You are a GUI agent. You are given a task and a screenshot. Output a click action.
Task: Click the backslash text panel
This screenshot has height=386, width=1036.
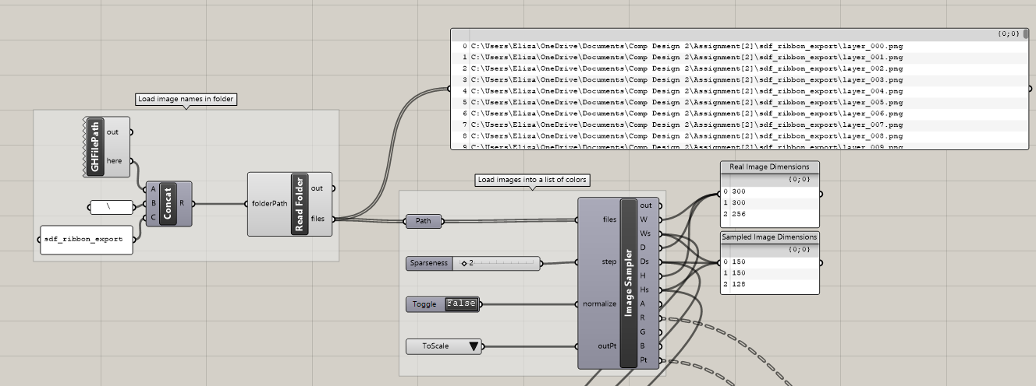(111, 206)
